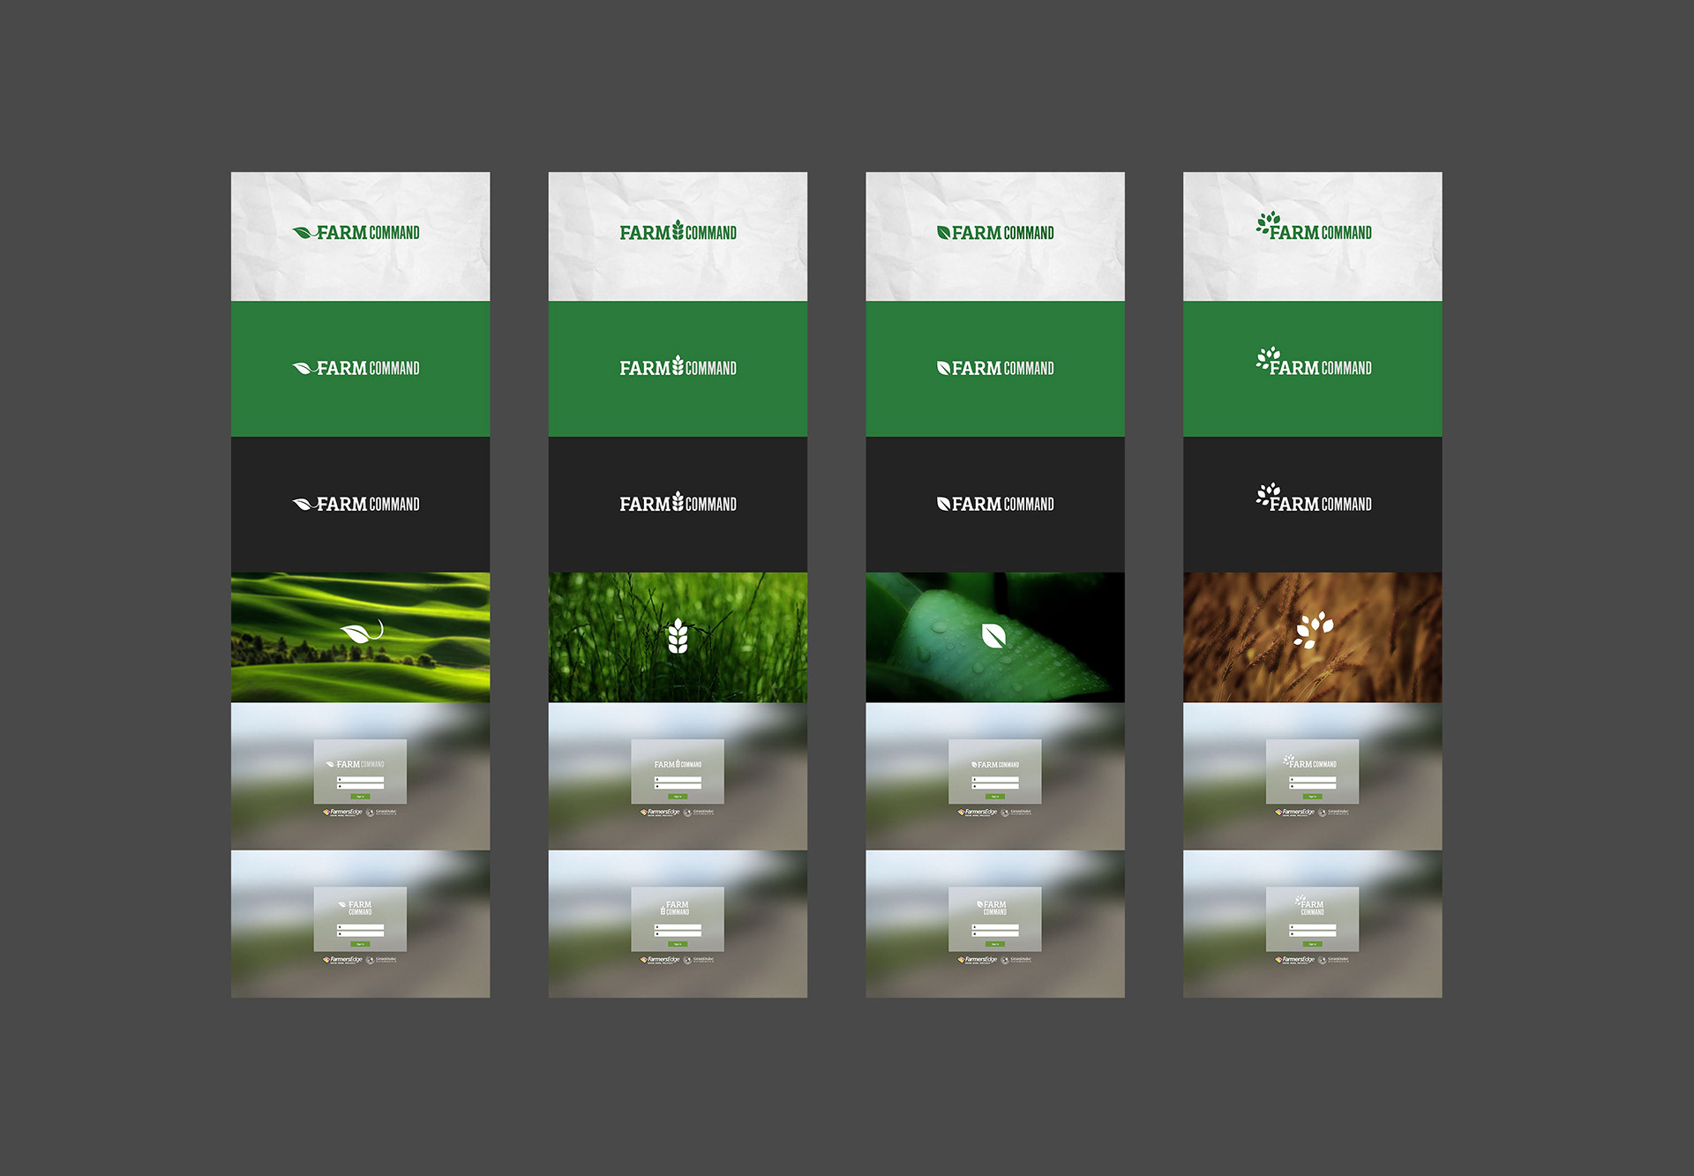Select the green scattered-leaves Farm Command logo on white paper

1314,226
